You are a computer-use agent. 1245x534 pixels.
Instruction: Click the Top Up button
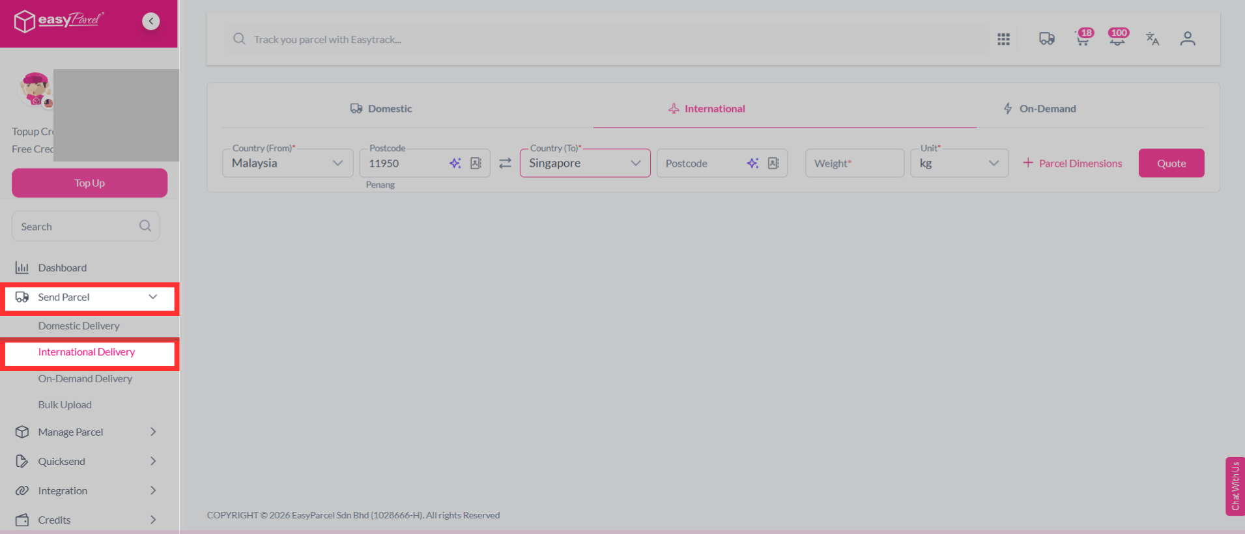(89, 183)
